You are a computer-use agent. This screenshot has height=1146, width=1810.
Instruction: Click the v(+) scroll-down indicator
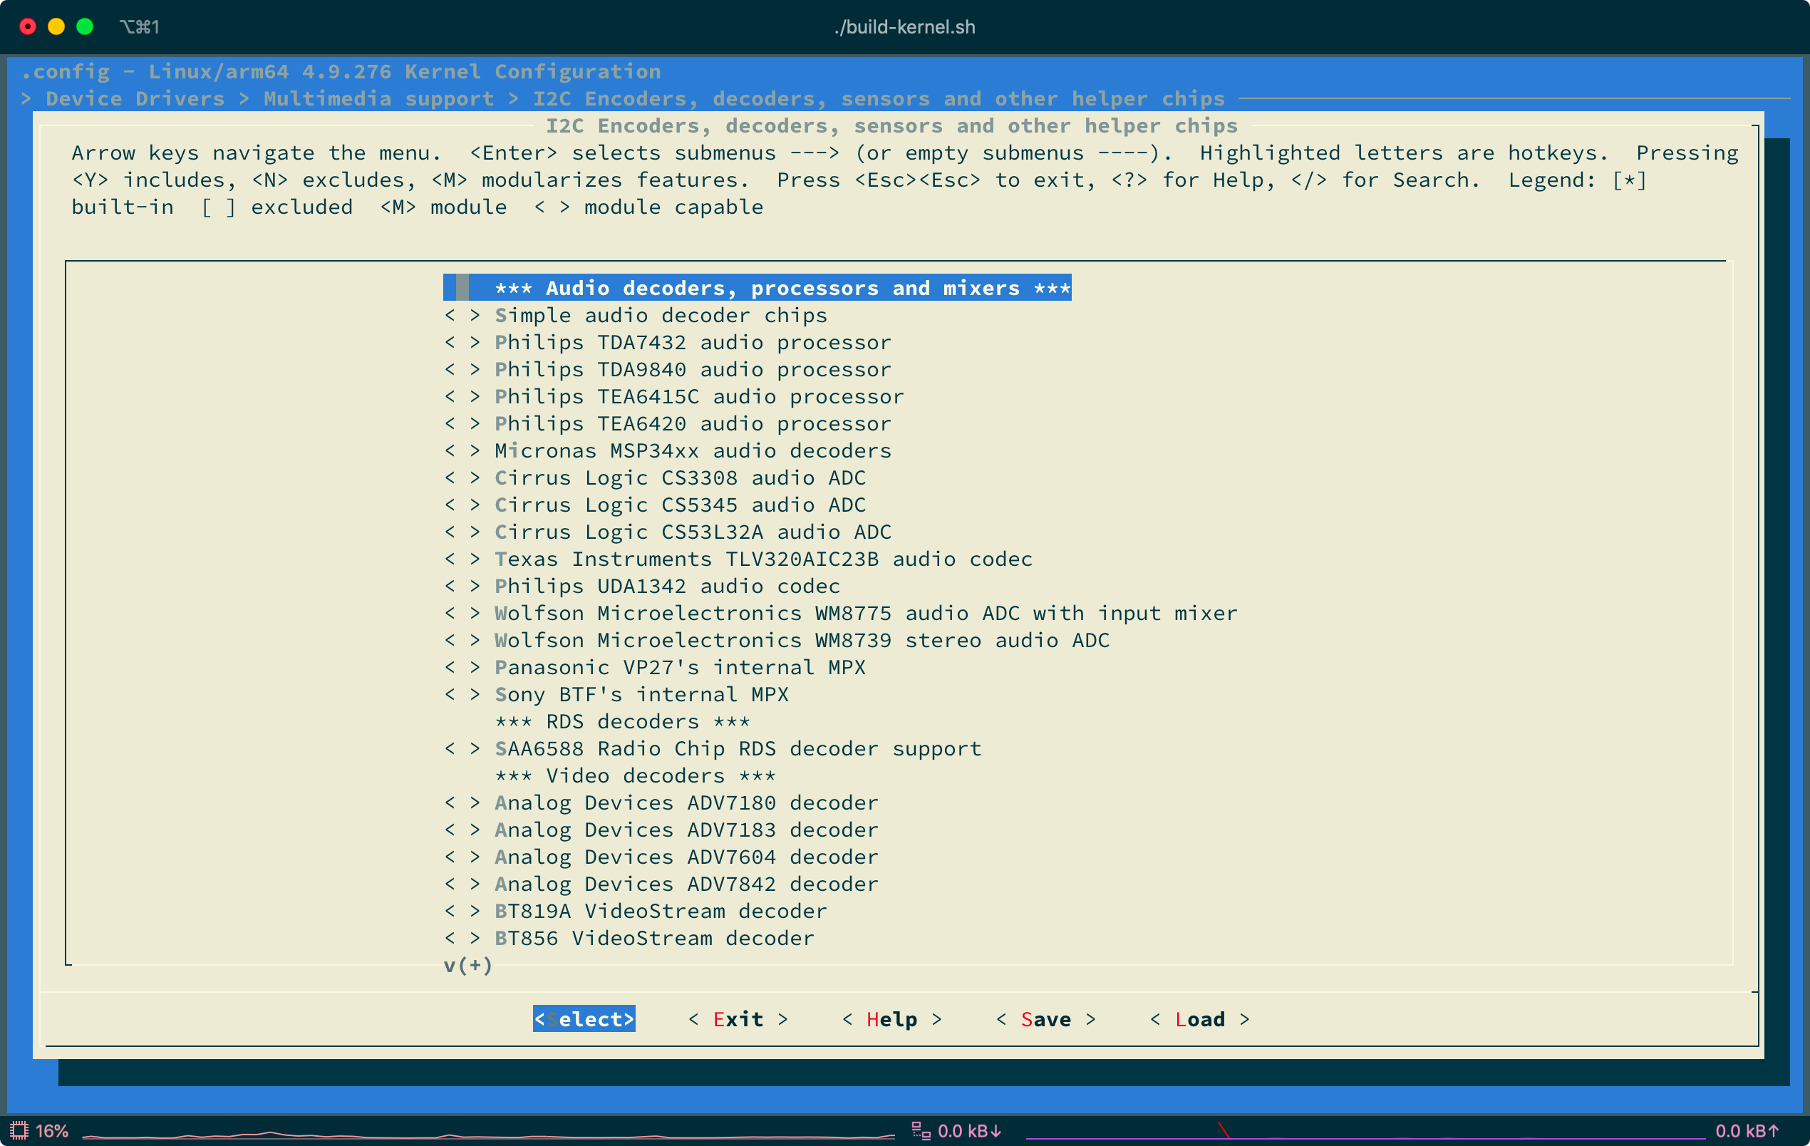[x=467, y=965]
